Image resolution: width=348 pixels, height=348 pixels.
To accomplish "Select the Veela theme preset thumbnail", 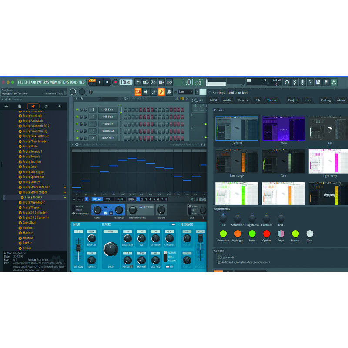I will [x=283, y=128].
